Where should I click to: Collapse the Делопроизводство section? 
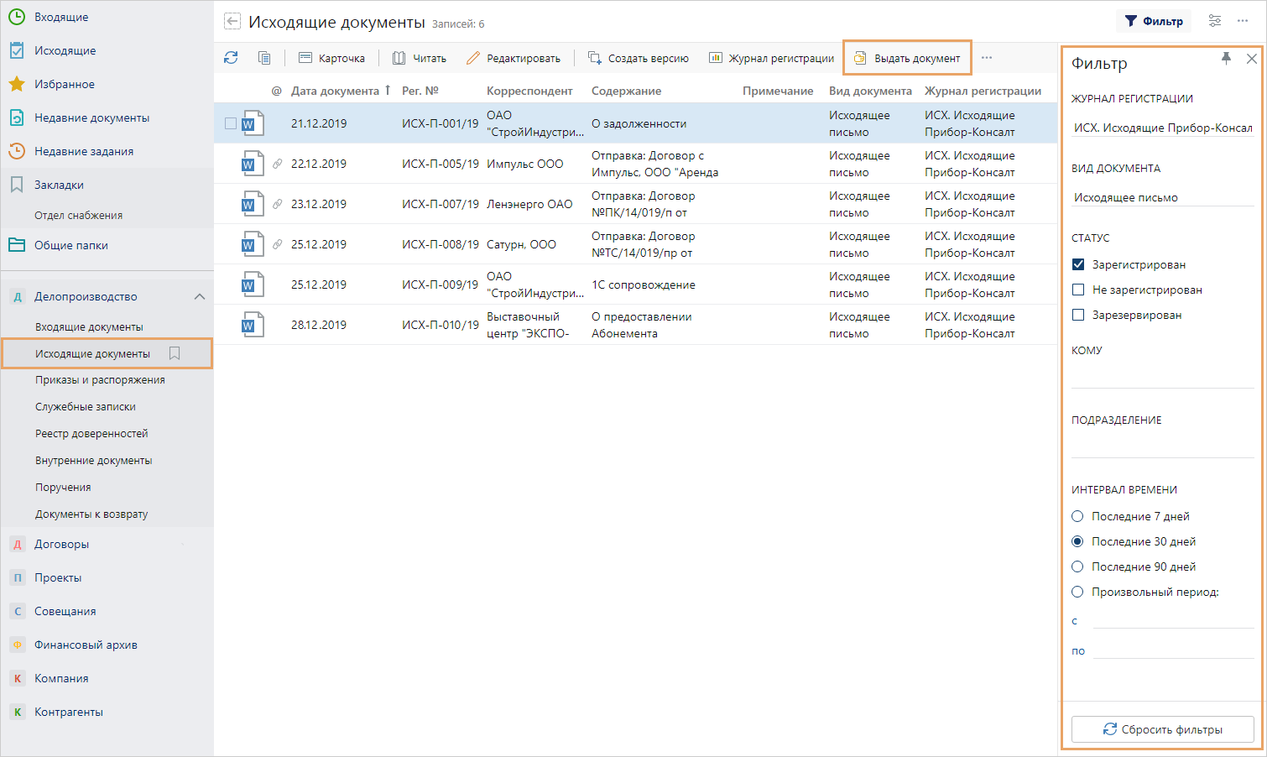[x=200, y=296]
